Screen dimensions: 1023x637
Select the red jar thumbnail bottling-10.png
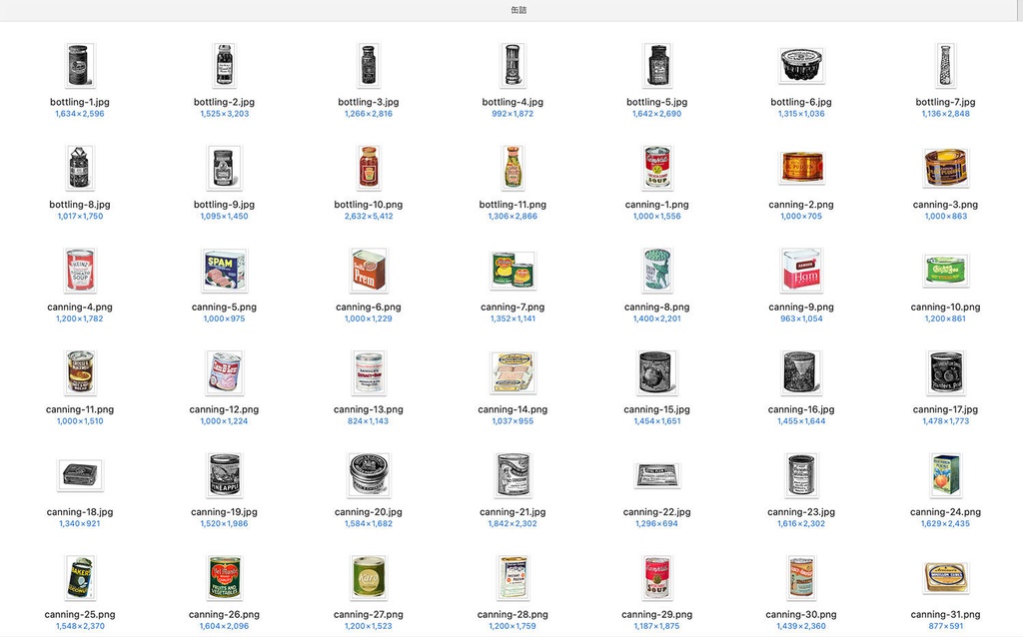point(369,168)
